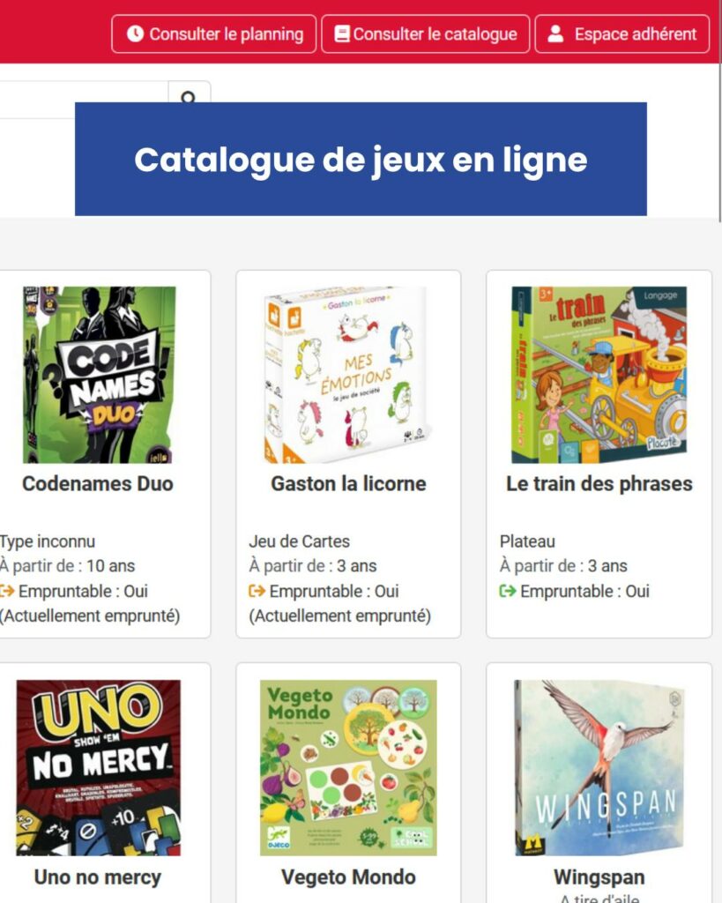The image size is (722, 903).
Task: Open the Gaston la licorne cover image
Action: tap(348, 375)
